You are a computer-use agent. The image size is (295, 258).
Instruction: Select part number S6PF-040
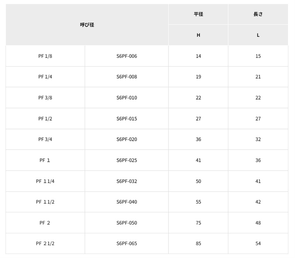coord(126,202)
